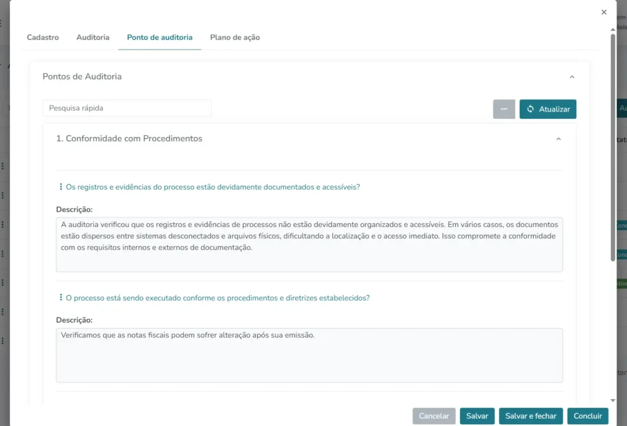627x426 pixels.
Task: Click the Salvar button
Action: pos(477,416)
